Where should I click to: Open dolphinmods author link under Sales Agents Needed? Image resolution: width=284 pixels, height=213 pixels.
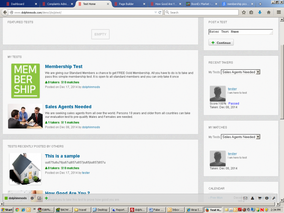pos(91,127)
